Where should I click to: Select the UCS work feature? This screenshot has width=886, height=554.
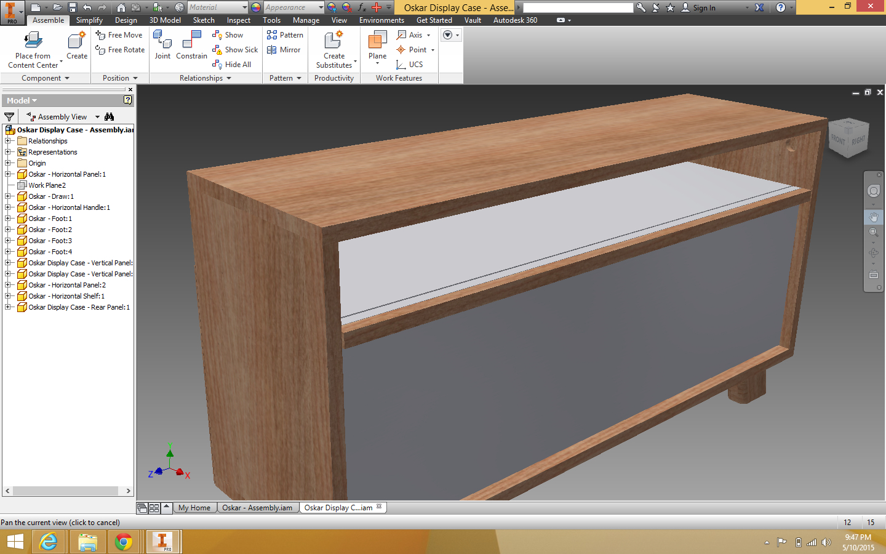[410, 65]
